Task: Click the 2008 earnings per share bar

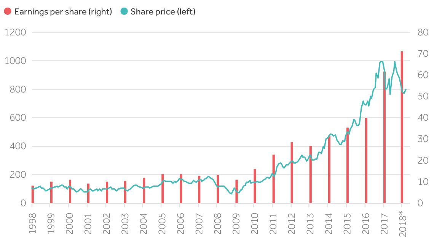Action: coord(218,189)
